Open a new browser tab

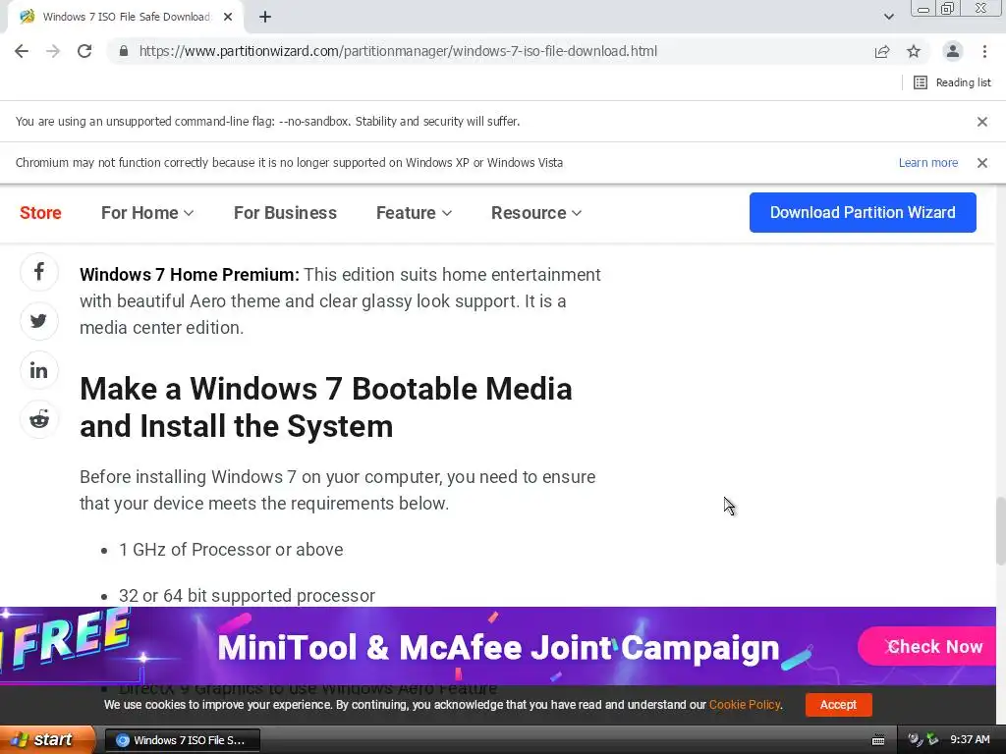point(265,18)
